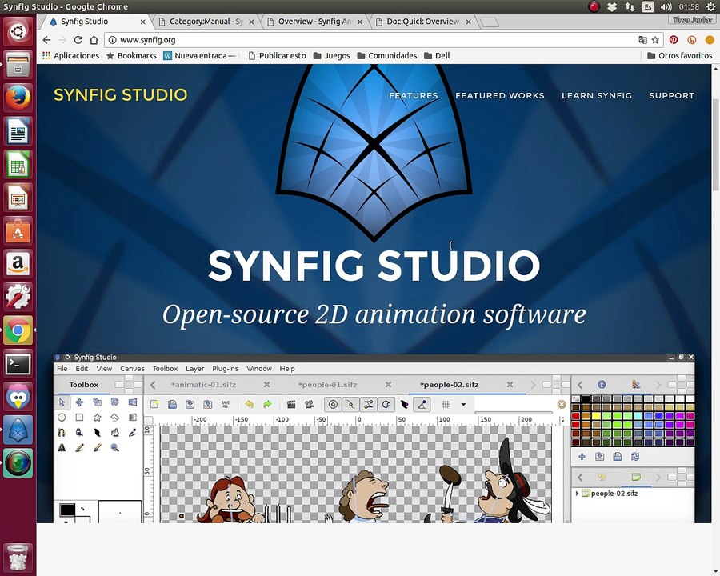720x576 pixels.
Task: Bookmark this page with the star icon
Action: pyautogui.click(x=656, y=40)
